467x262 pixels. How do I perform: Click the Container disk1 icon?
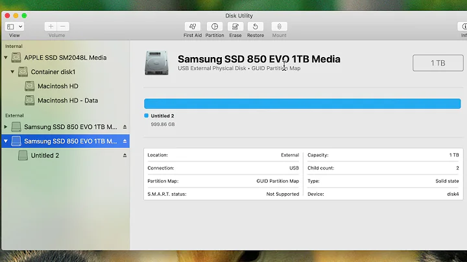23,72
